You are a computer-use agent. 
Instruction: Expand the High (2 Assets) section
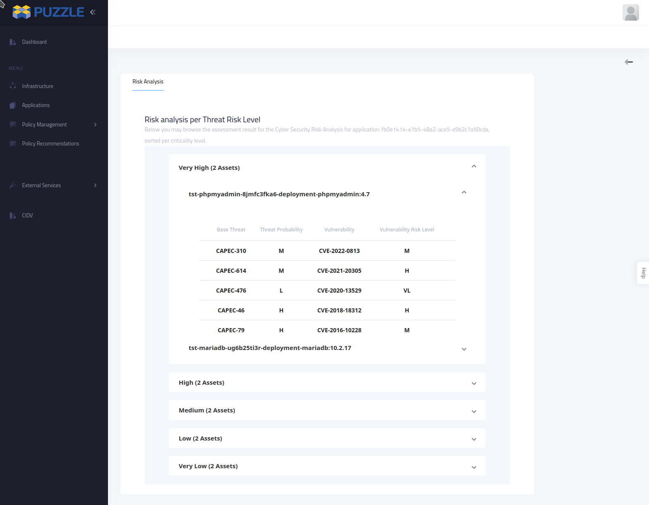(x=474, y=384)
